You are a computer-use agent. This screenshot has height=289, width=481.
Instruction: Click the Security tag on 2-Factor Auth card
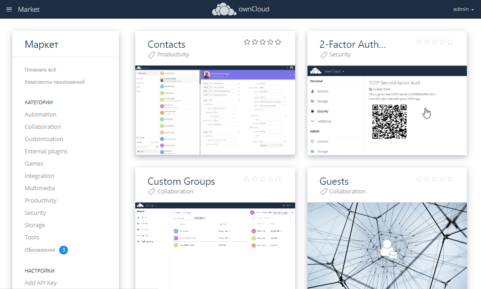click(x=340, y=55)
